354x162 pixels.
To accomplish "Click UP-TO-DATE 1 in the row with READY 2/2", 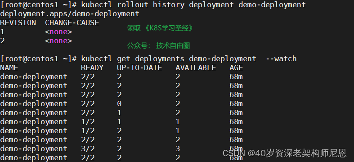I will coord(119,113).
